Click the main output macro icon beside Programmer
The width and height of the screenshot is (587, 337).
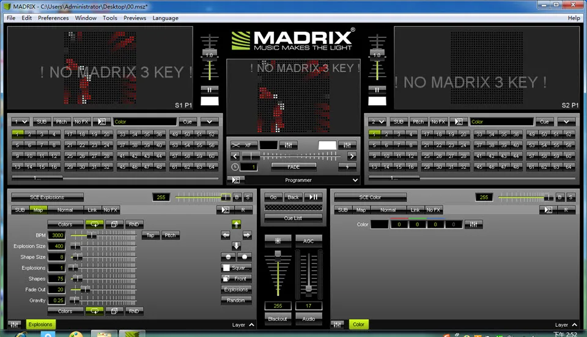pyautogui.click(x=236, y=180)
